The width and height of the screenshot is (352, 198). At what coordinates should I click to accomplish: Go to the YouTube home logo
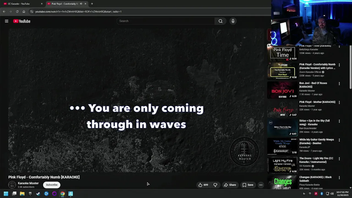click(x=22, y=21)
